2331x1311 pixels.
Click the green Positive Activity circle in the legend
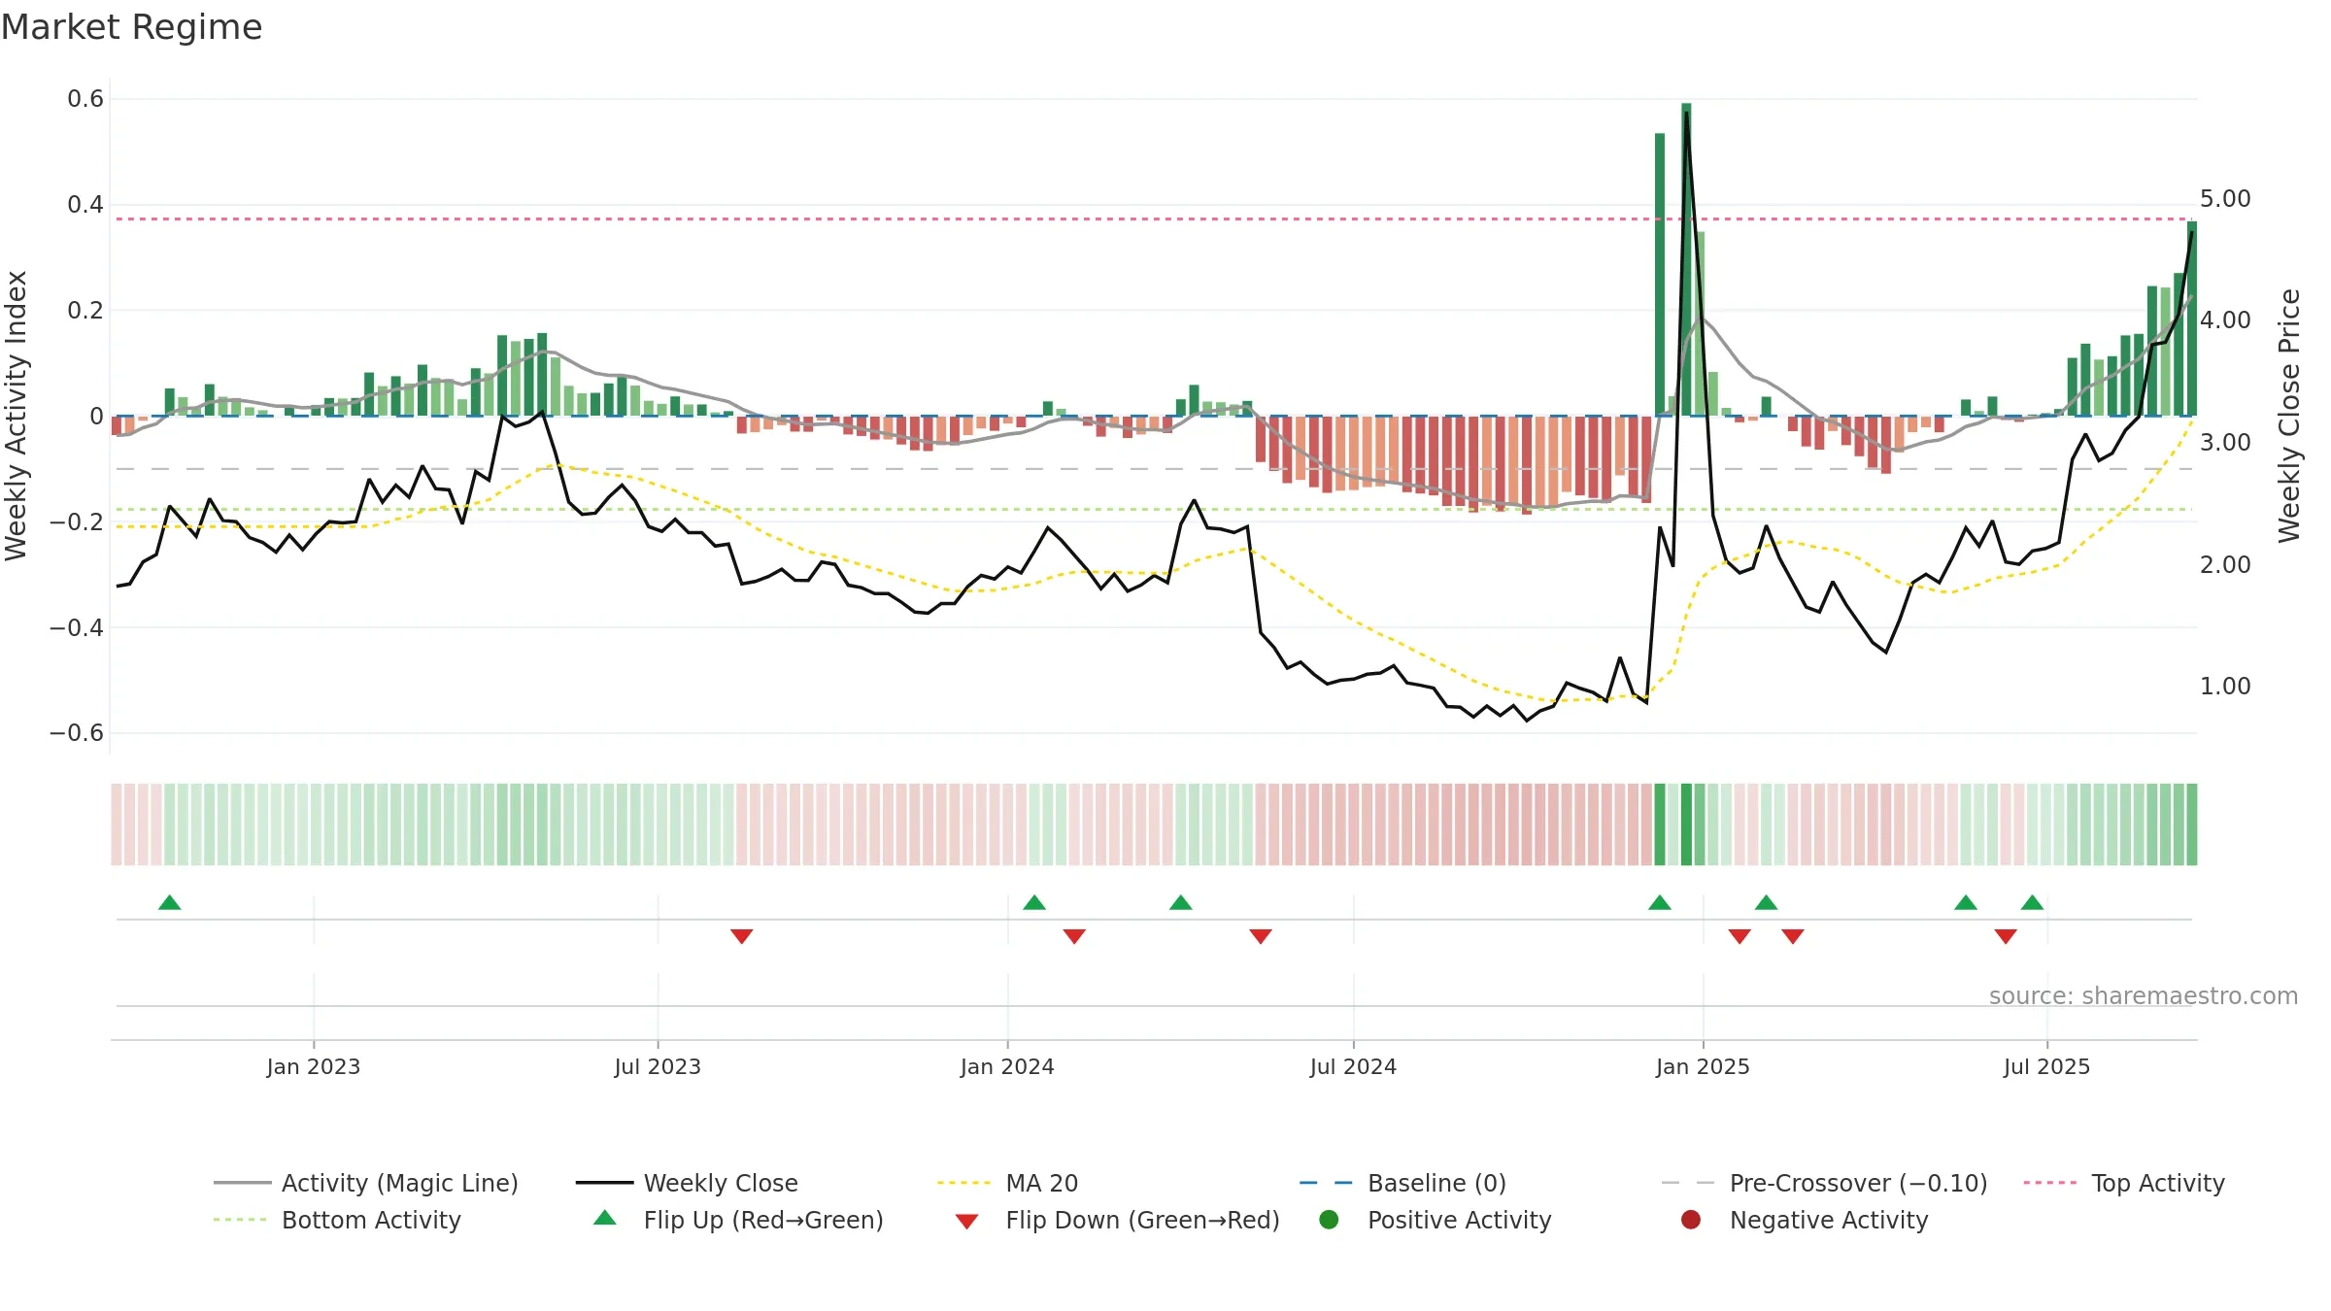[1329, 1220]
